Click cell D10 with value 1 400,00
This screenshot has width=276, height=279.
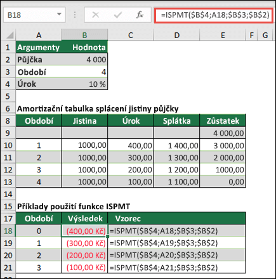coord(176,145)
